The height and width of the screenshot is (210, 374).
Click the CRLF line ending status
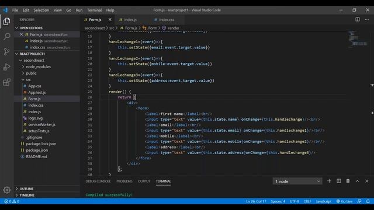307,201
